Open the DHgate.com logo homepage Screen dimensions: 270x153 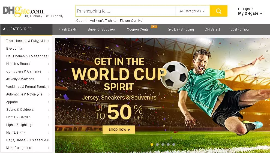tap(23, 11)
